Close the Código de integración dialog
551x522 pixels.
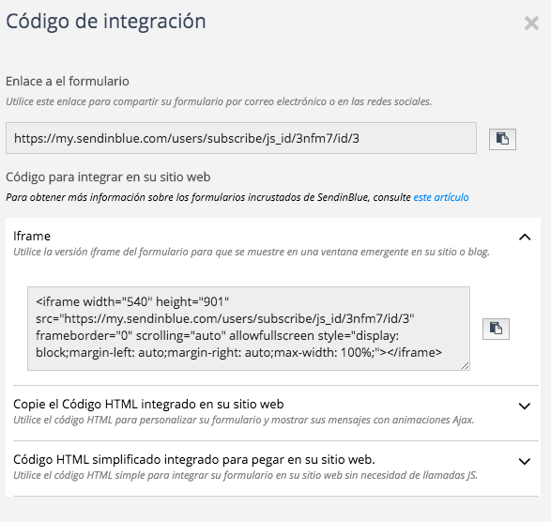point(531,23)
